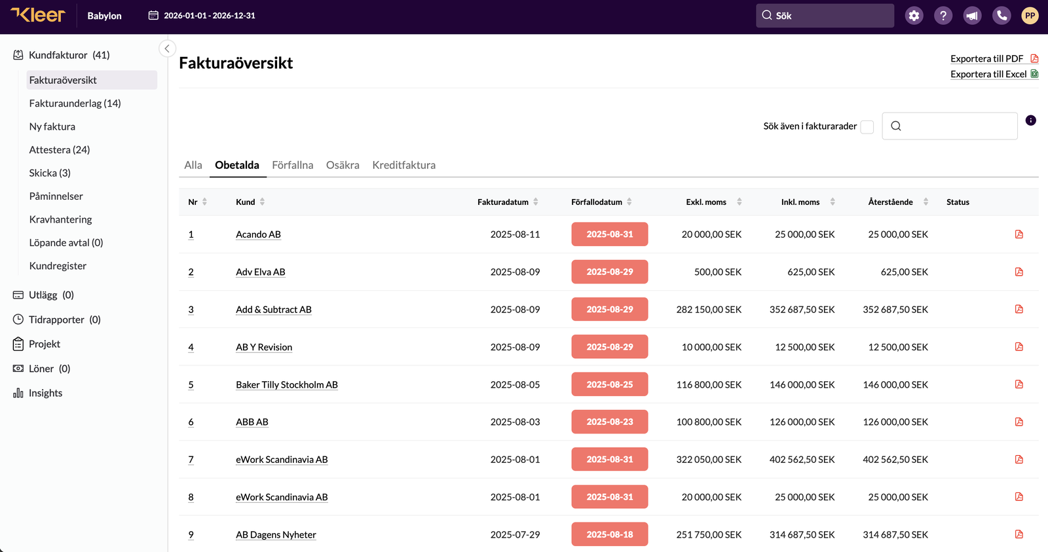This screenshot has height=552, width=1048.
Task: Open Projekt section
Action: tap(37, 344)
